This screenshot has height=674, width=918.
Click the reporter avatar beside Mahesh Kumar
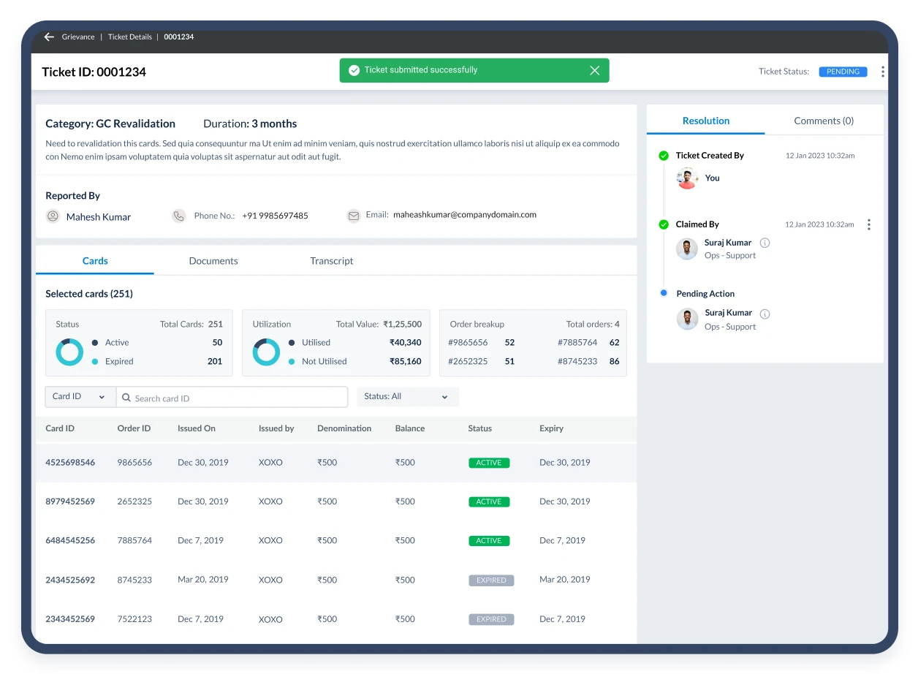[53, 216]
